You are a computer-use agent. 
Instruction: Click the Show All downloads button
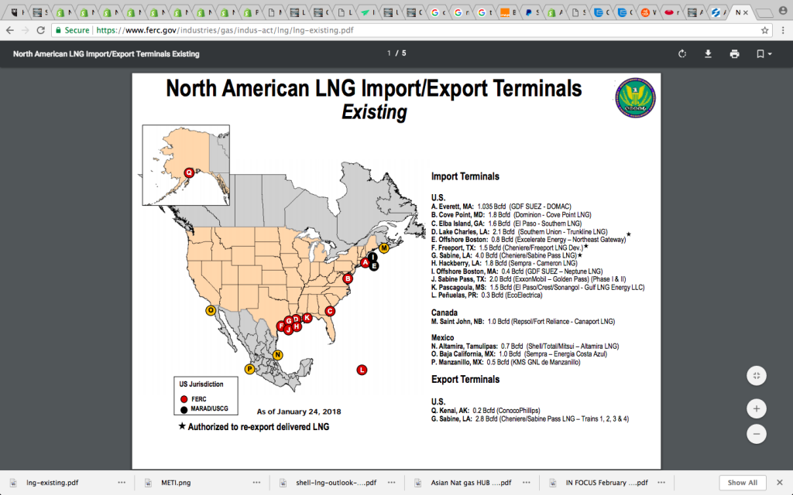[x=741, y=482]
